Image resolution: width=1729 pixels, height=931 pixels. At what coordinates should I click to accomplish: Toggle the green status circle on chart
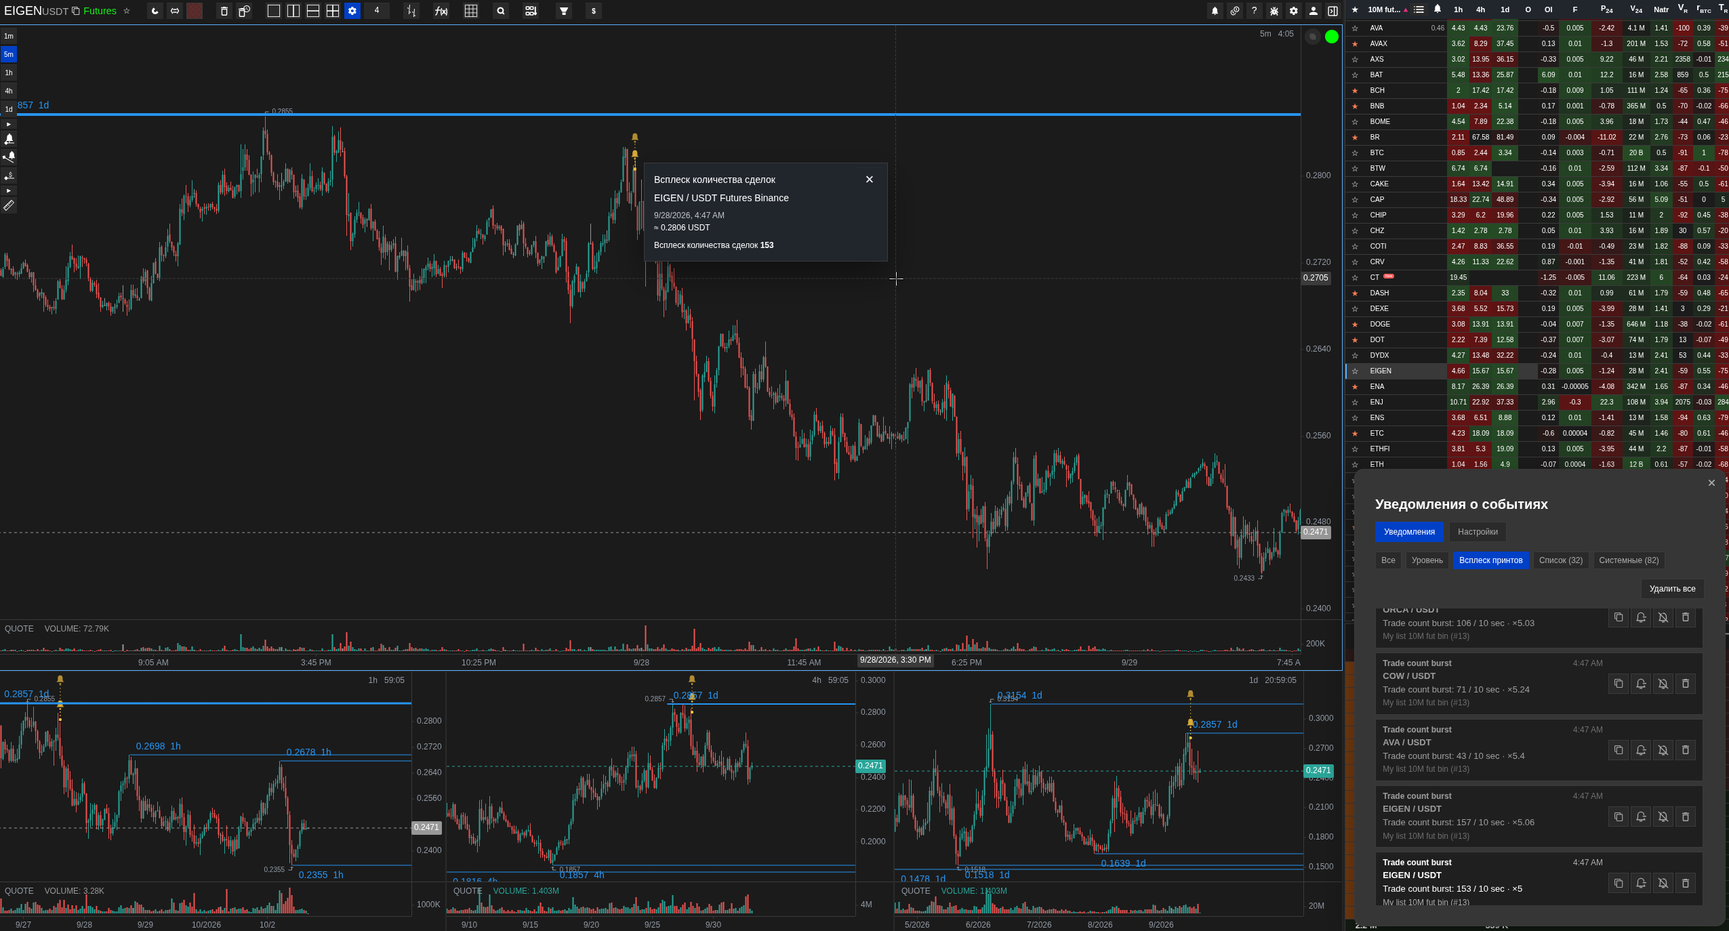point(1332,37)
